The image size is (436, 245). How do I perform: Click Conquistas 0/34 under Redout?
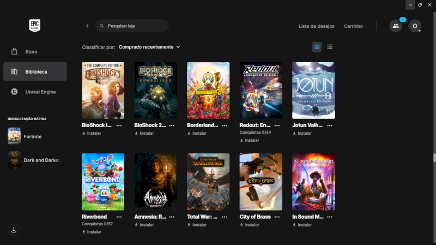click(255, 133)
